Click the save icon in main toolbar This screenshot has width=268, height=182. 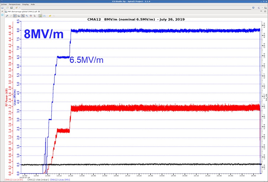(2, 8)
